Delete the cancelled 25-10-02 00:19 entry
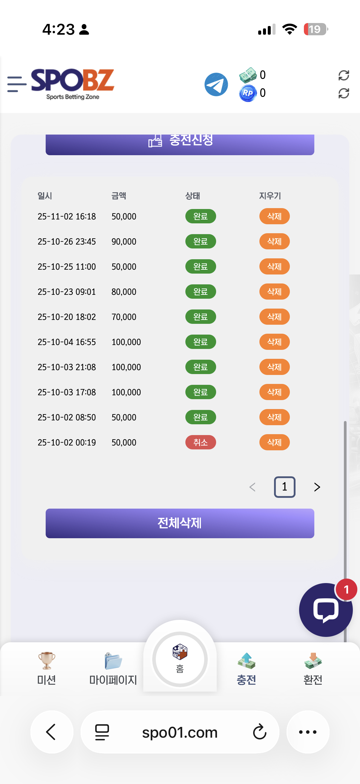The width and height of the screenshot is (360, 784). [x=274, y=442]
